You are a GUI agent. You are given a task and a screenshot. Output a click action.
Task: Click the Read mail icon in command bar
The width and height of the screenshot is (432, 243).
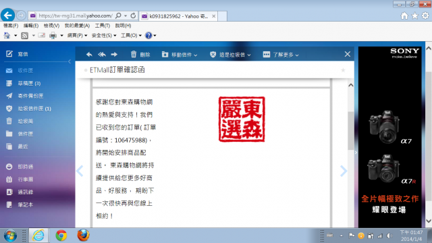pyautogui.click(x=42, y=36)
